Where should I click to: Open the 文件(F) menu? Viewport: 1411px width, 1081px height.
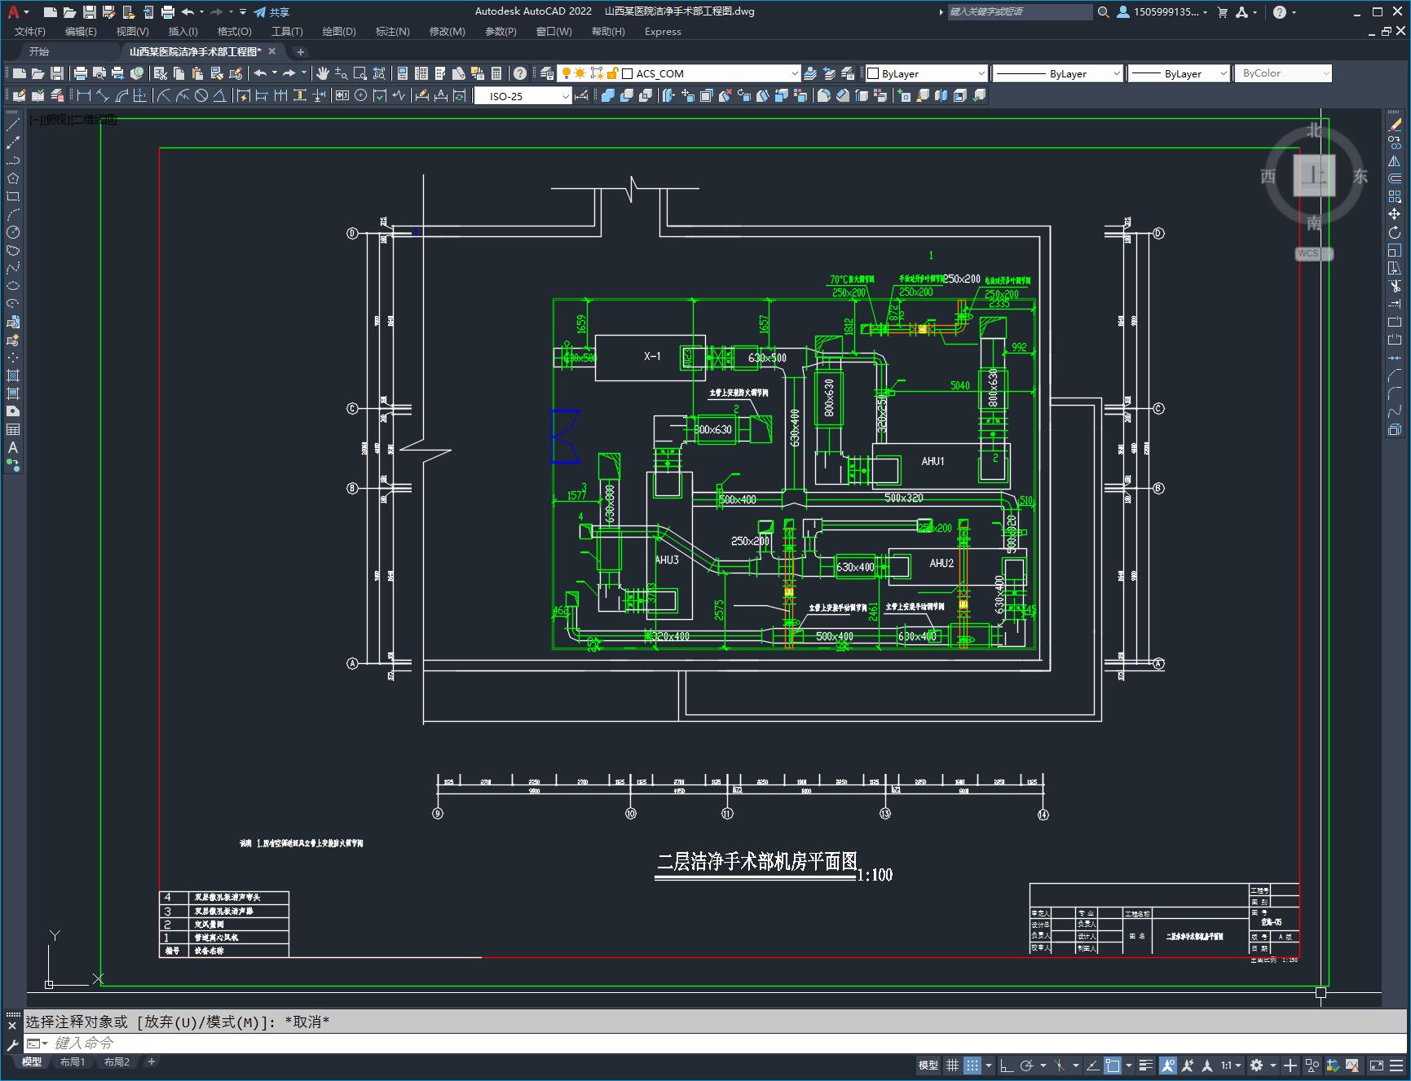click(30, 32)
